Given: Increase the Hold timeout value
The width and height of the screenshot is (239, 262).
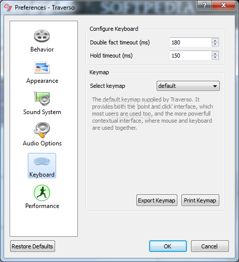Looking at the screenshot, I should tap(215, 54).
